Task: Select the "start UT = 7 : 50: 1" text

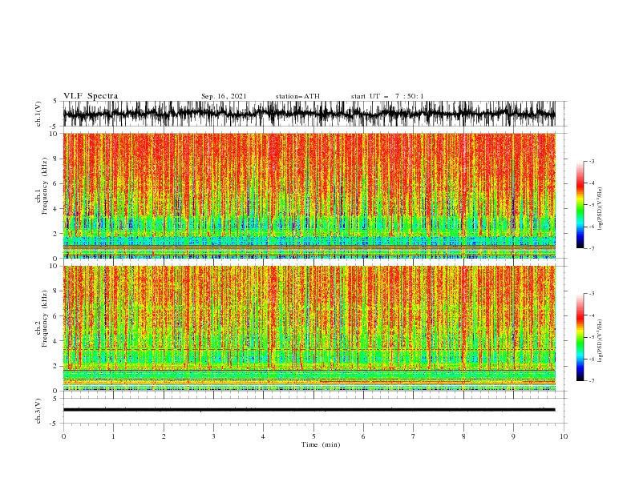Action: coord(387,96)
